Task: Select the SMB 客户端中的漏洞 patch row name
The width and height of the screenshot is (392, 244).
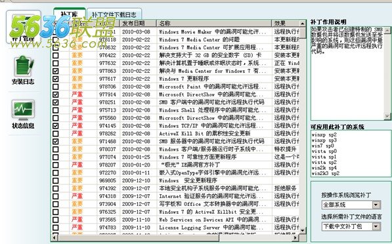Action: pos(211,102)
